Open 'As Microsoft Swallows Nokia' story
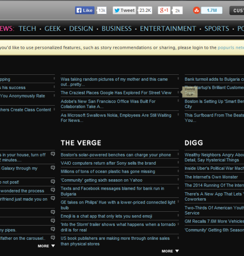 [x=116, y=118]
